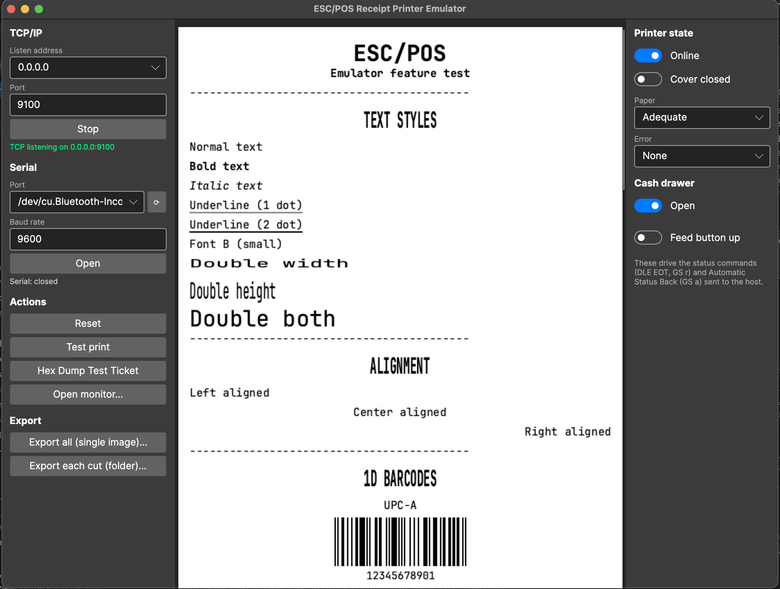The width and height of the screenshot is (780, 589).
Task: Click the serial Open button
Action: (x=88, y=264)
